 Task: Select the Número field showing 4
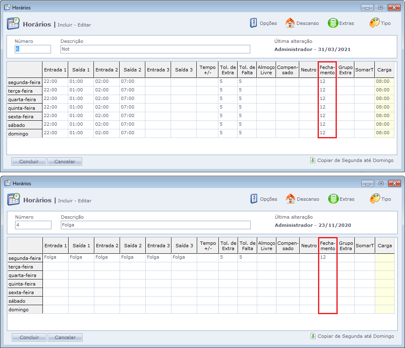pos(33,225)
